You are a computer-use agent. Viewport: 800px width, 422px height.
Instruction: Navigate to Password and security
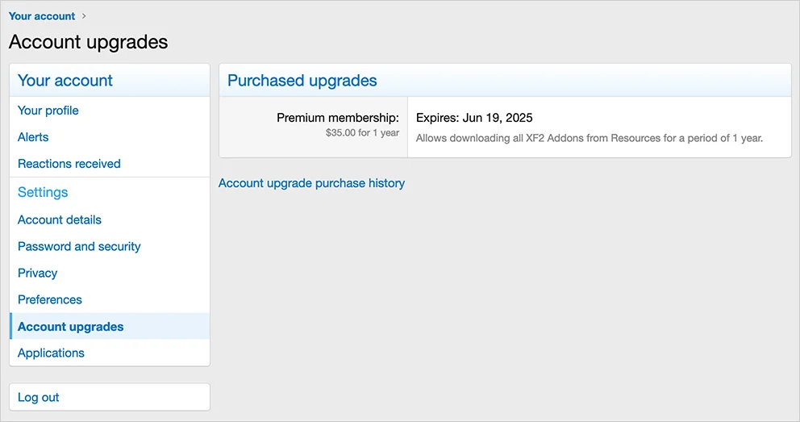pyautogui.click(x=79, y=246)
